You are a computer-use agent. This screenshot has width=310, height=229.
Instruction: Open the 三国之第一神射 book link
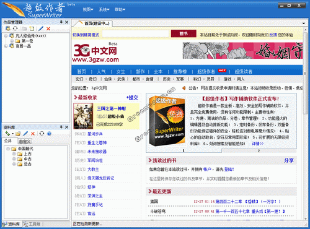[112, 108]
